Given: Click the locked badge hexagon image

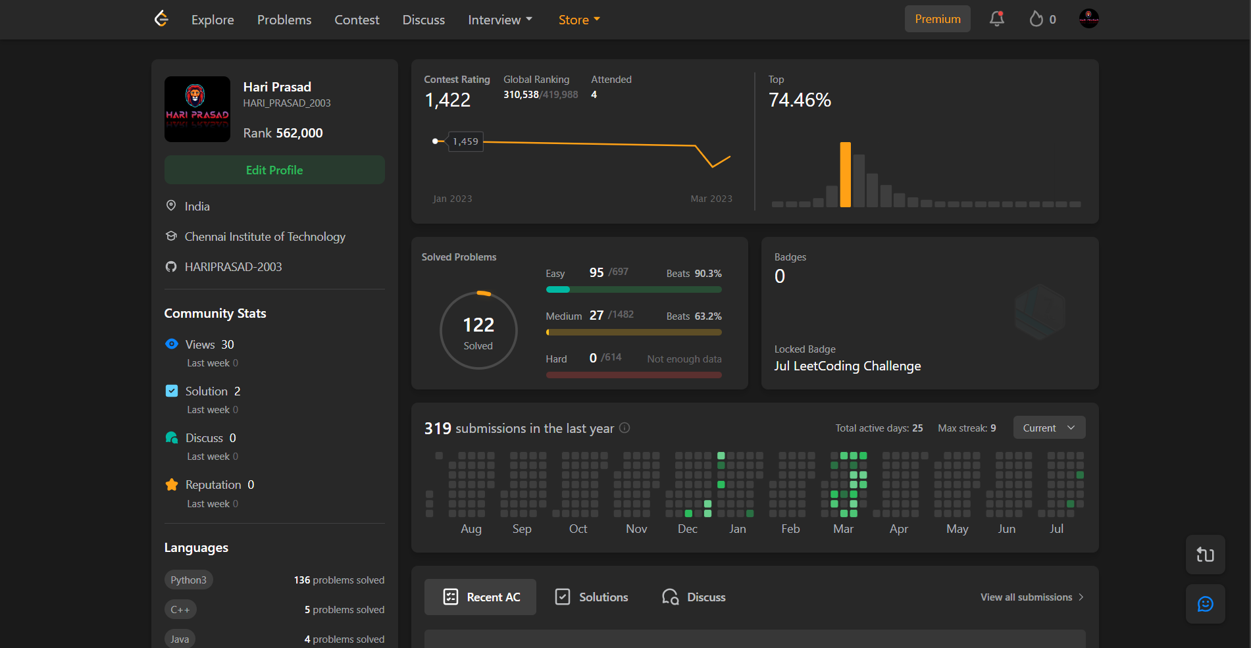Looking at the screenshot, I should pos(1040,312).
